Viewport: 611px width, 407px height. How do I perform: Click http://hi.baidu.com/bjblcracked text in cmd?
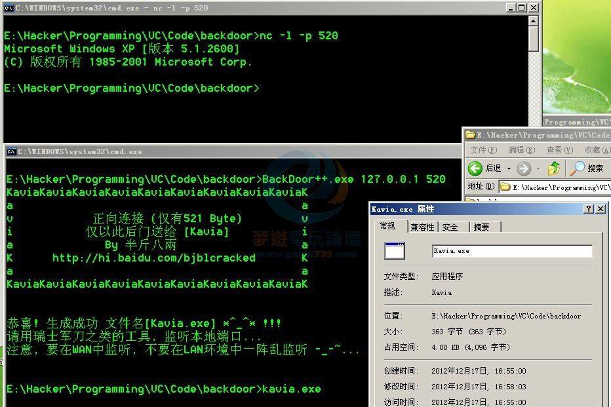[x=154, y=258]
